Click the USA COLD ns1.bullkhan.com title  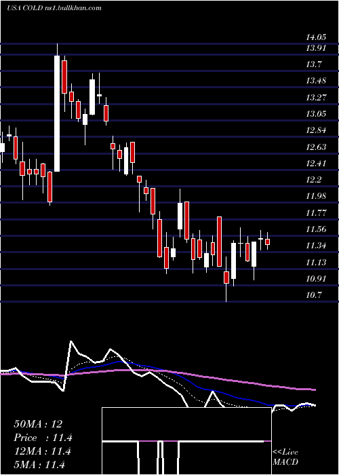point(54,8)
